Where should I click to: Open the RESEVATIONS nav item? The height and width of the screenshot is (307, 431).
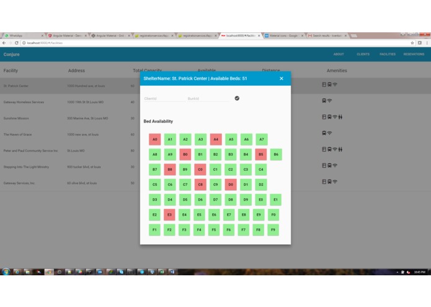(414, 54)
